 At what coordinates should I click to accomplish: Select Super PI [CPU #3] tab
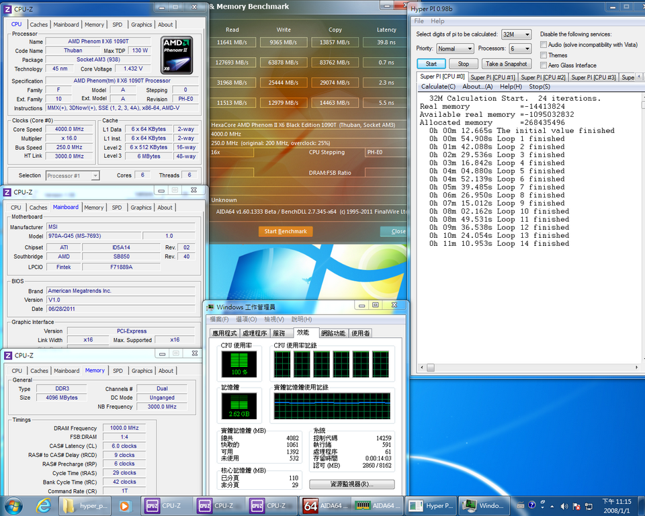[x=593, y=77]
